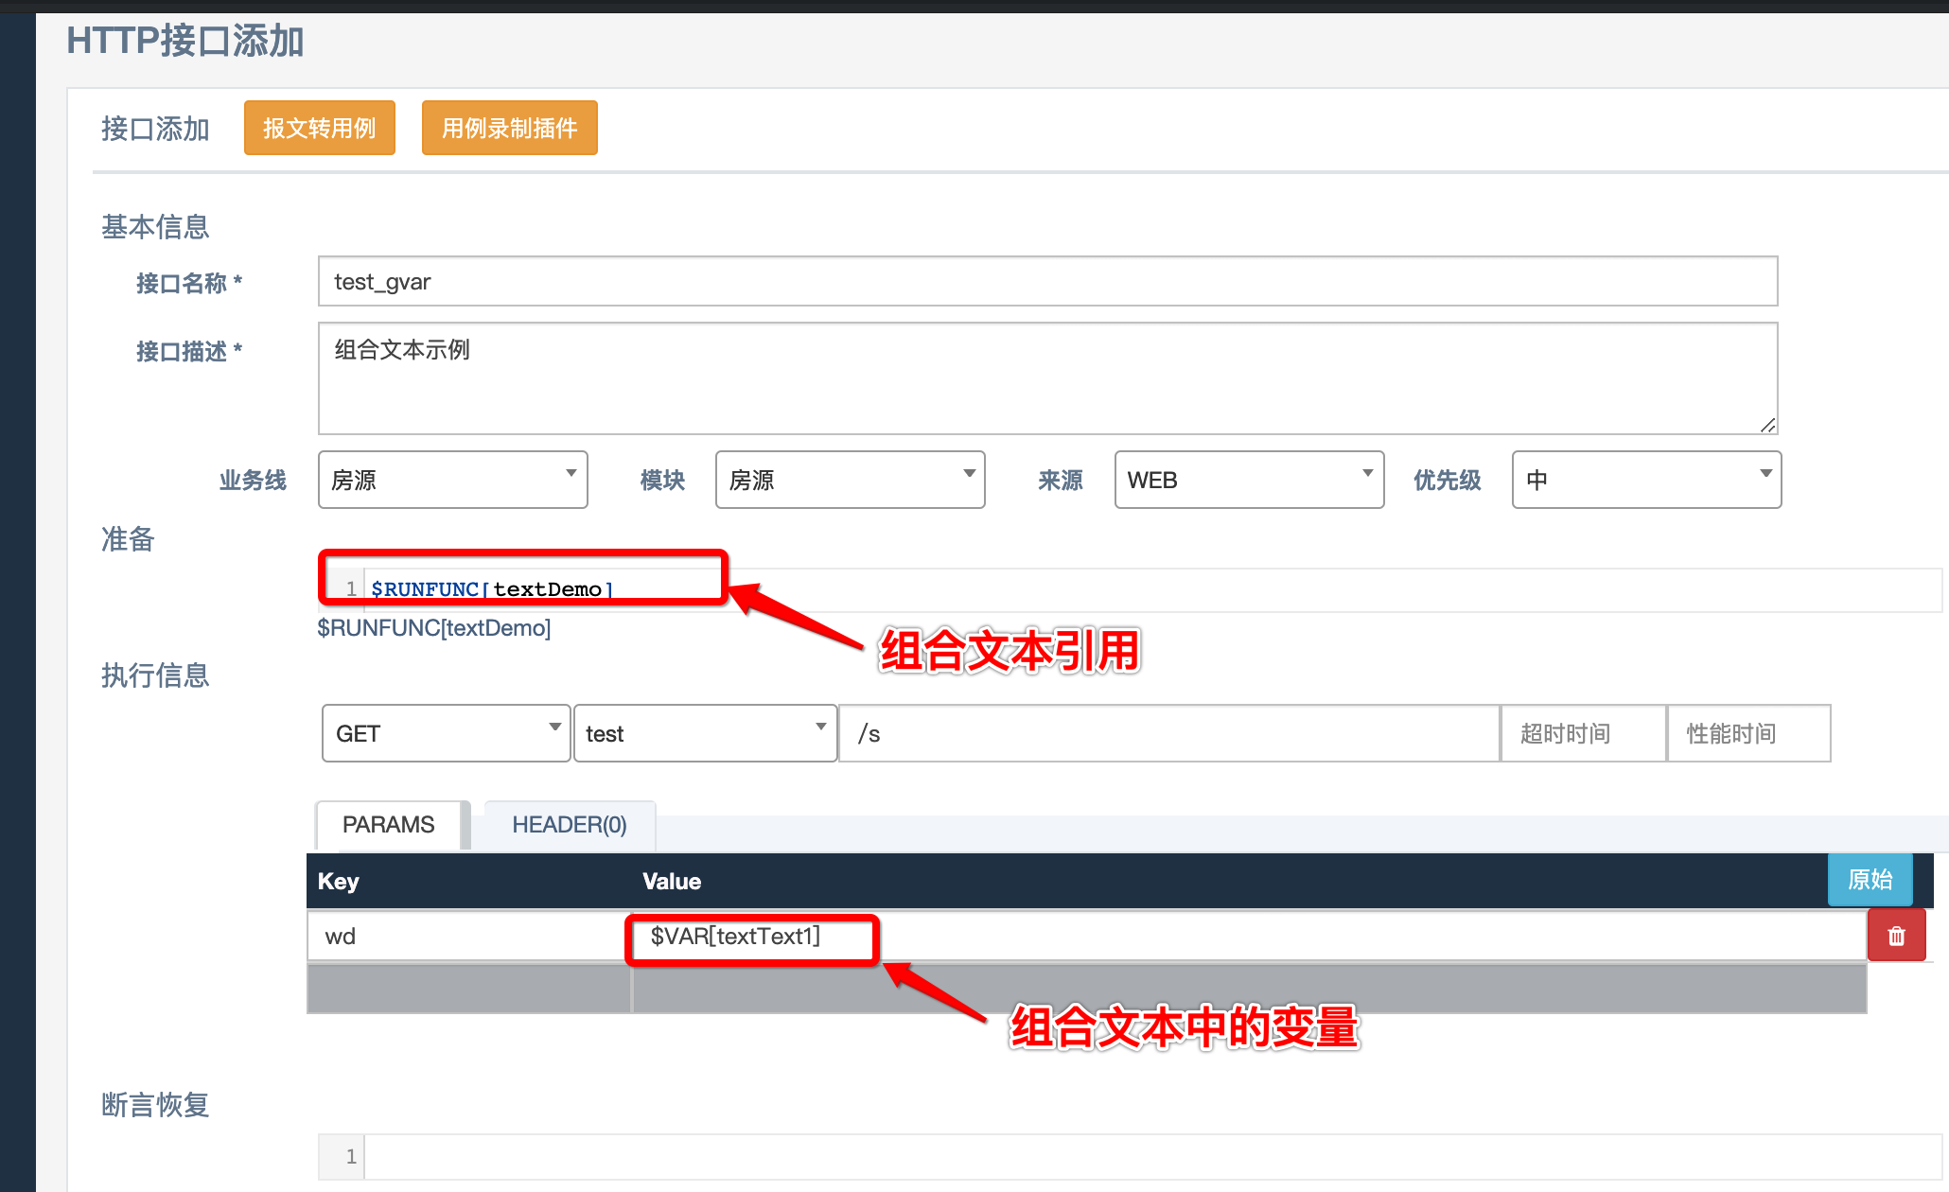1949x1192 pixels.
Task: Click the 报文转用例 button
Action: (320, 128)
